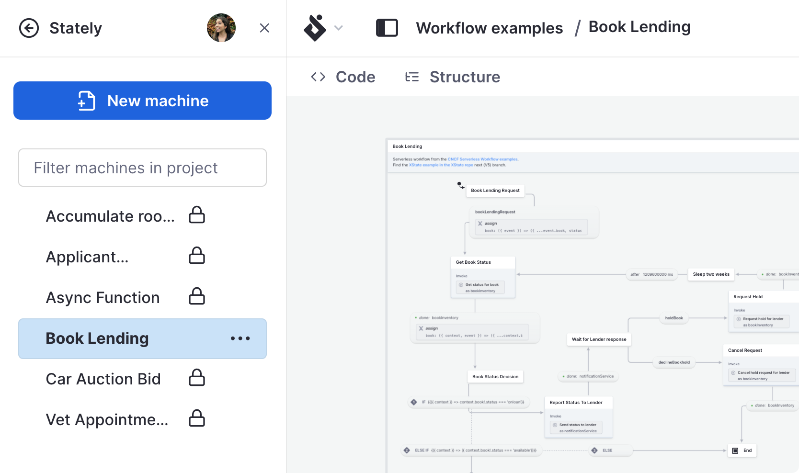This screenshot has height=473, width=799.
Task: Select the Car Auction Bid machine
Action: [x=103, y=379]
